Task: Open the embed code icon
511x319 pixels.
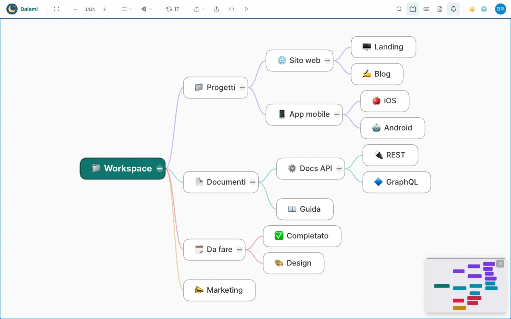Action: point(232,9)
